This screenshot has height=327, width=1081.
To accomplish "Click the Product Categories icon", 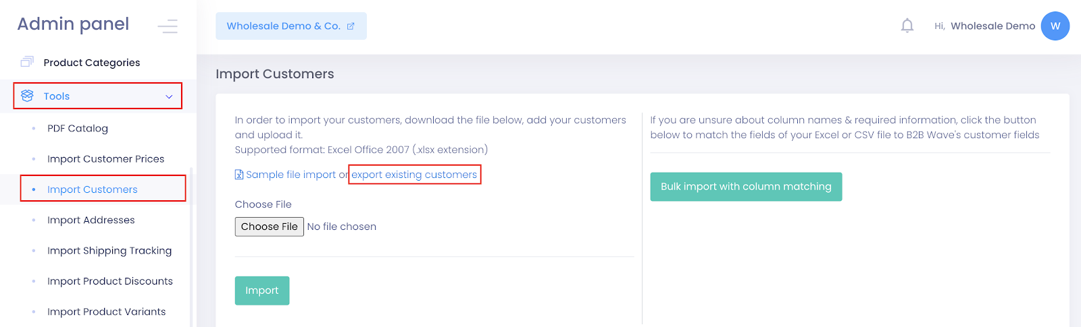I will point(27,62).
